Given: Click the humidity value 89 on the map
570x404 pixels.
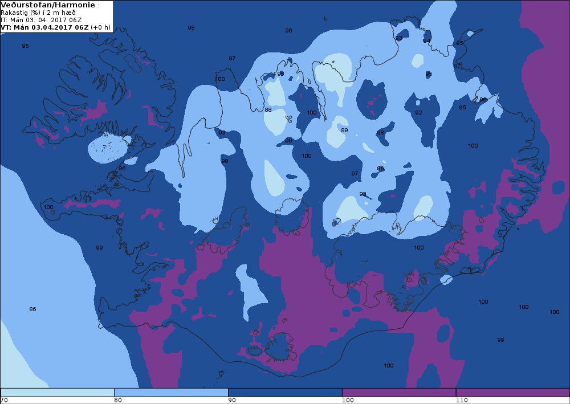Looking at the screenshot, I should pos(345,130).
